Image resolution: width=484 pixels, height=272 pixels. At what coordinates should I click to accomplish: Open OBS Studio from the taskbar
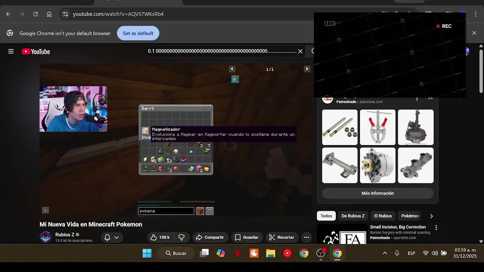(x=321, y=253)
